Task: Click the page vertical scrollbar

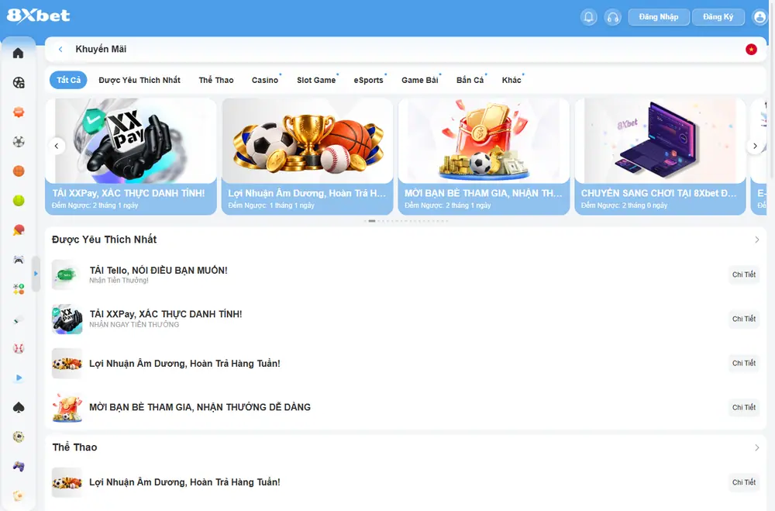Action: (x=772, y=89)
